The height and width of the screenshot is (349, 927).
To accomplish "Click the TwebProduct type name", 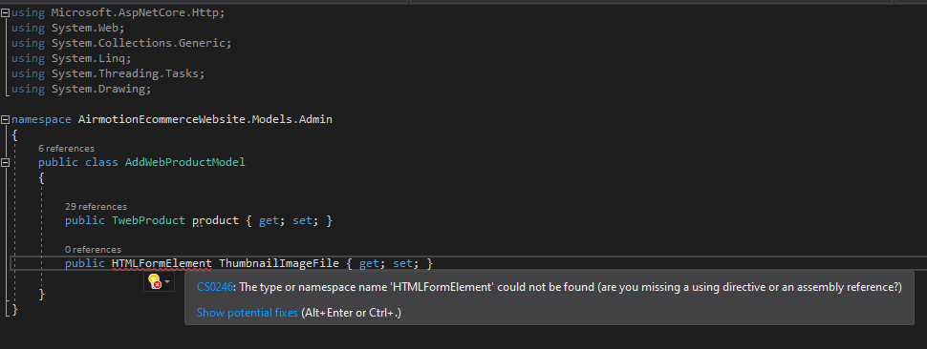I will pos(148,220).
